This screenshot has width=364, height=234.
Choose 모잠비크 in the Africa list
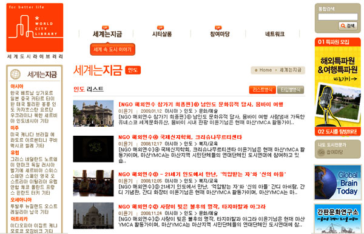click(x=34, y=231)
